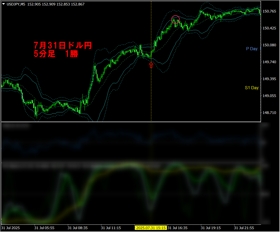Select the red Japanese text annotation
This screenshot has width=280, height=232.
coord(62,50)
